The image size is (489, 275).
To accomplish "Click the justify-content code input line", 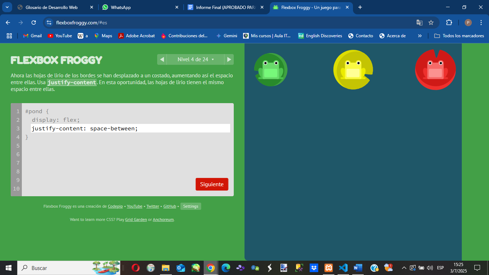I will click(130, 129).
